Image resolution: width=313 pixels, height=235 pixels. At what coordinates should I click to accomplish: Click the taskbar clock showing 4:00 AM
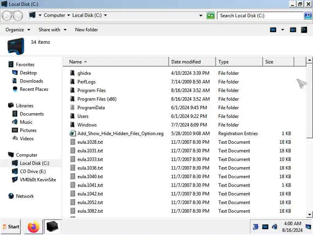point(292,227)
